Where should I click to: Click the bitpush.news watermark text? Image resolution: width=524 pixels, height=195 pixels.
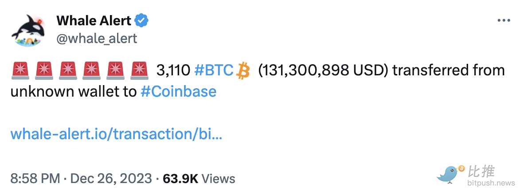tap(491, 183)
